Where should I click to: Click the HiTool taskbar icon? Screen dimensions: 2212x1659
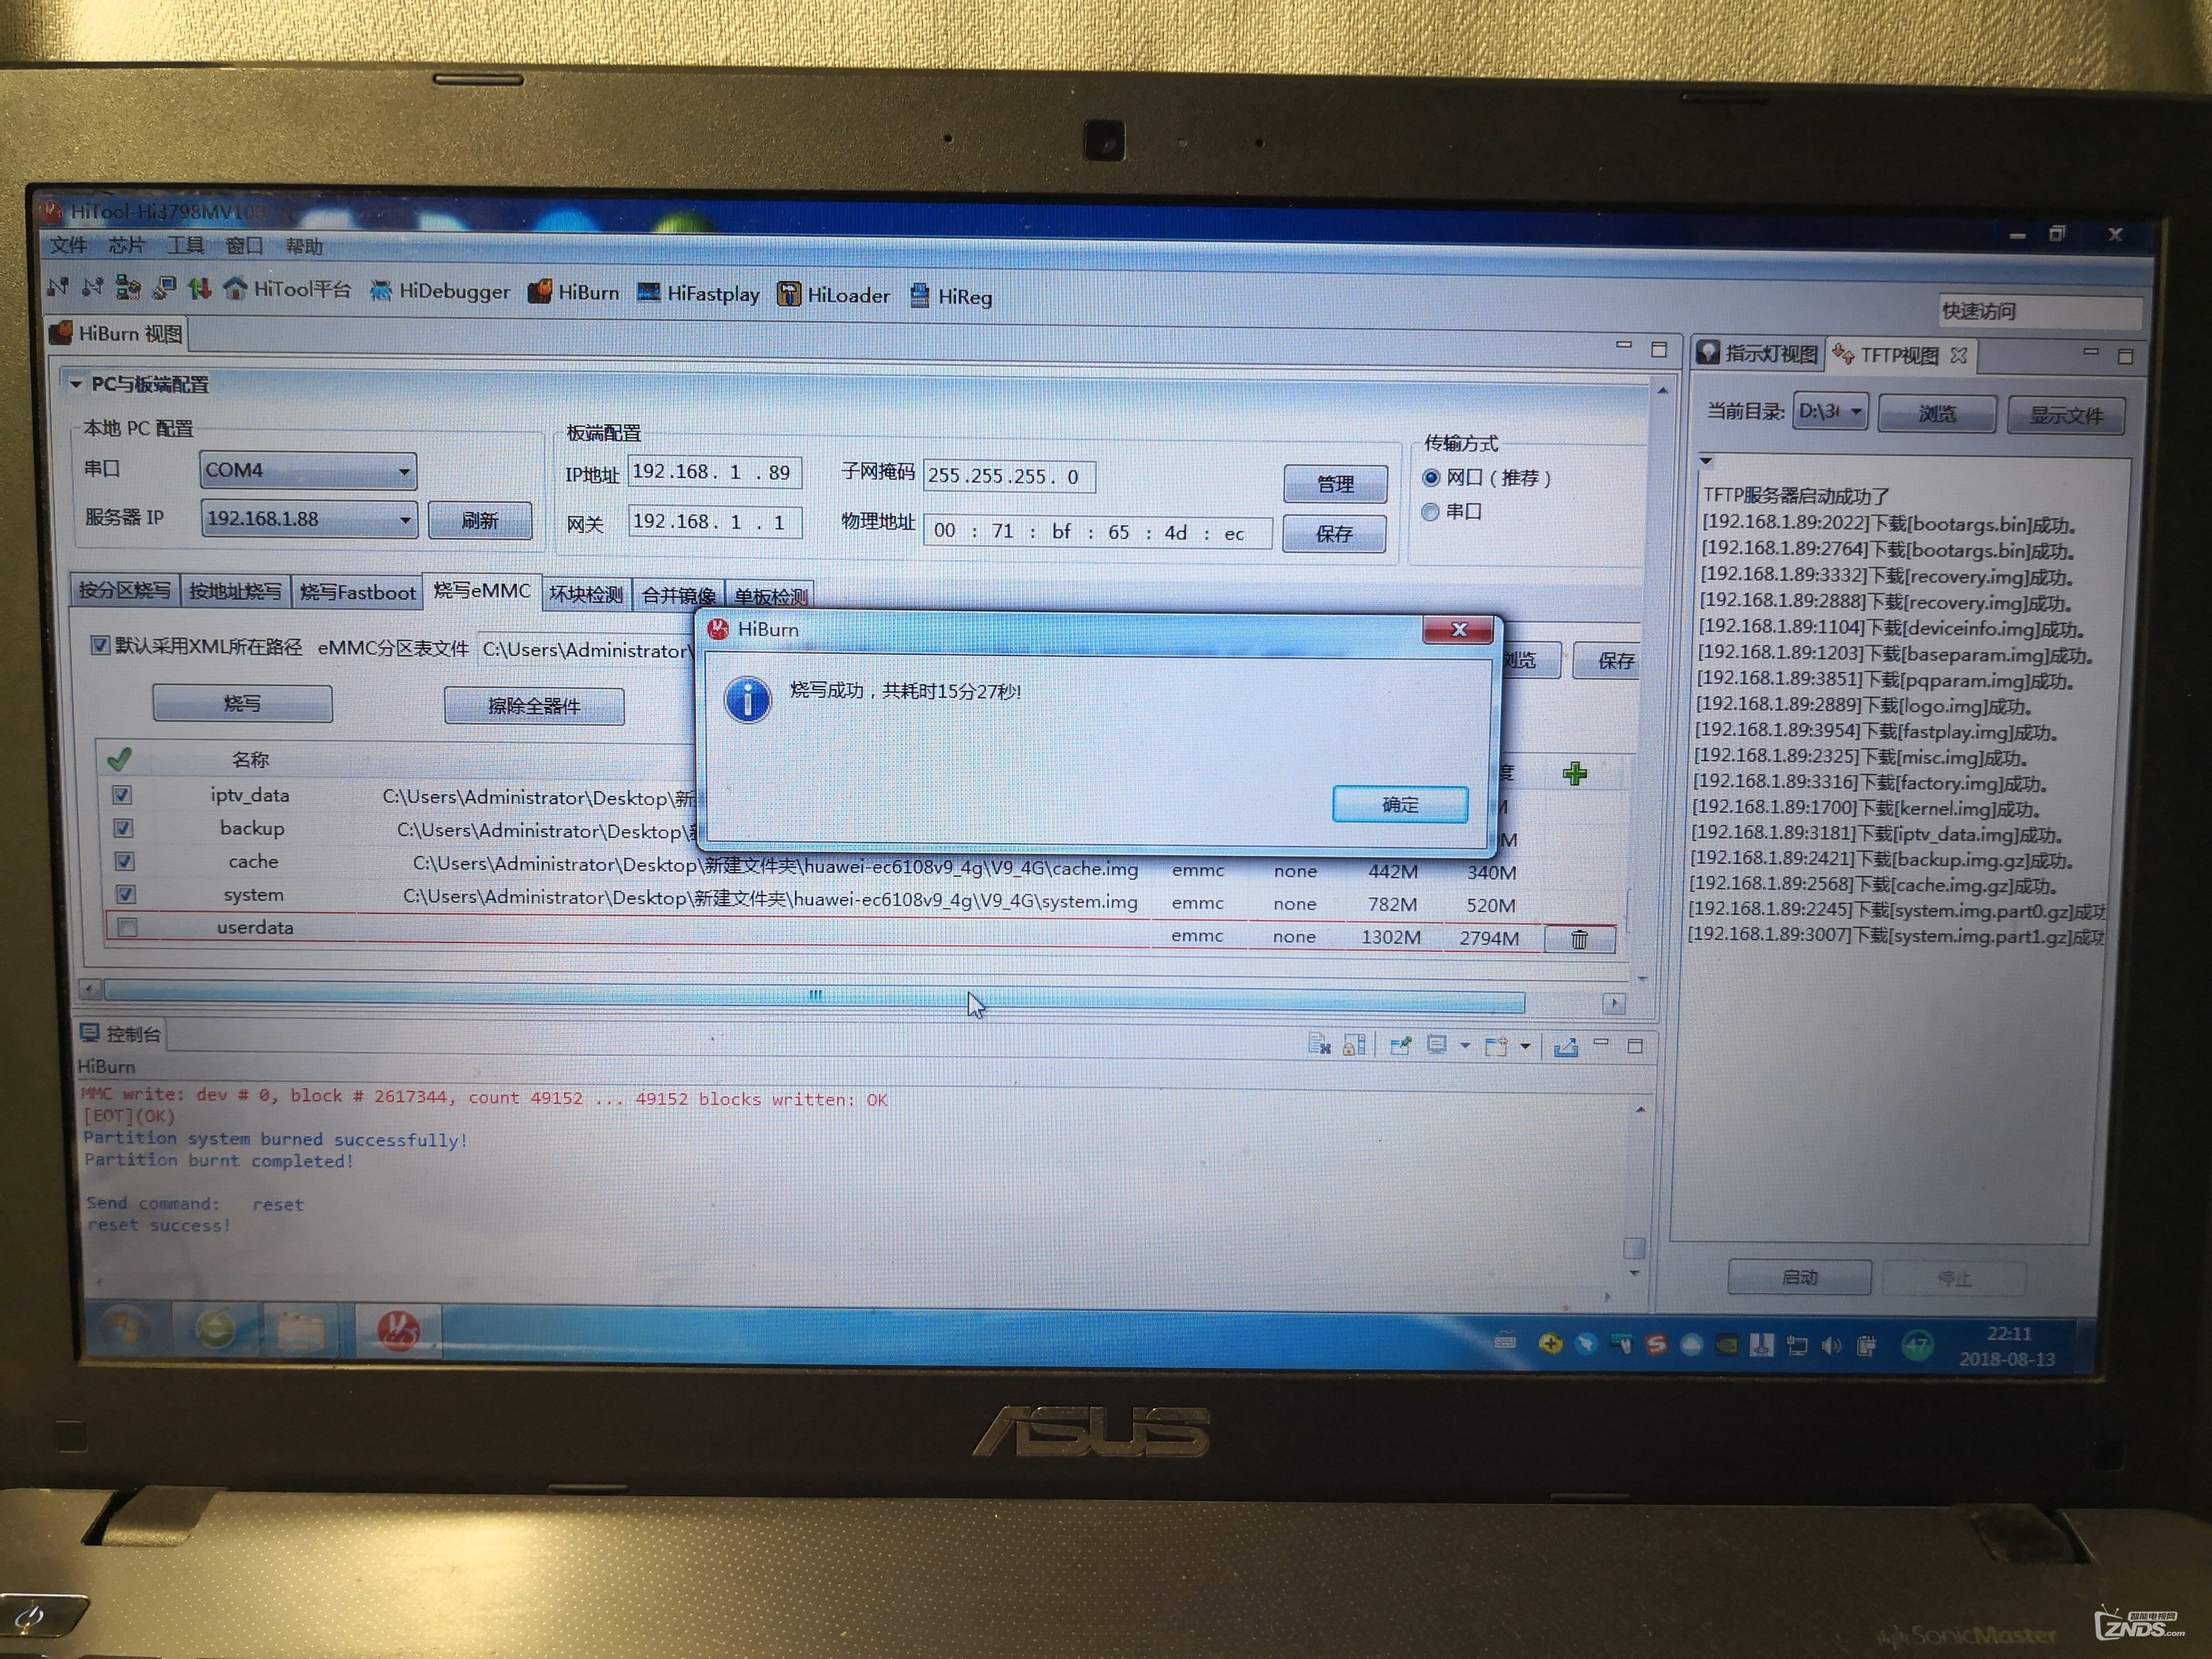pyautogui.click(x=397, y=1331)
